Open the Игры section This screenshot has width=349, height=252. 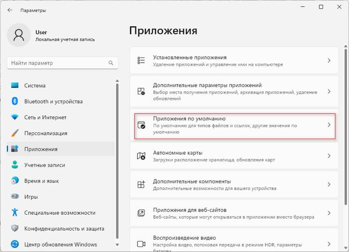coord(61,197)
